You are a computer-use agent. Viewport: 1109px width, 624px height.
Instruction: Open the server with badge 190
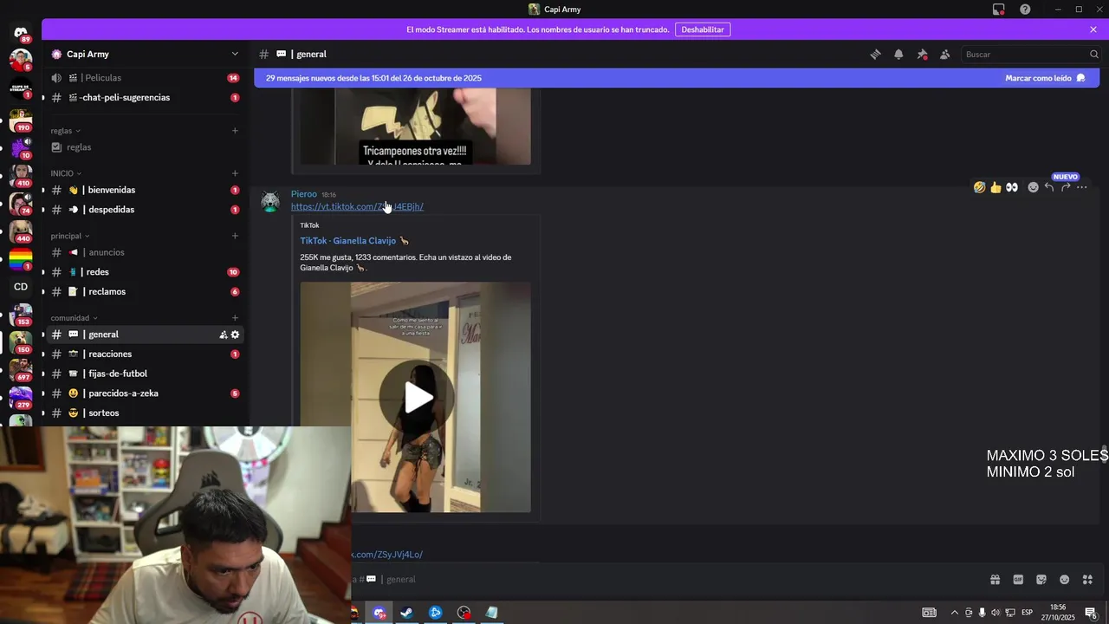(x=21, y=121)
